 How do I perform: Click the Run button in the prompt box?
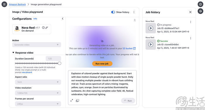tap(128, 101)
